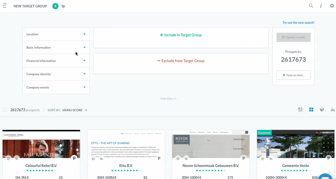Viewport: 336px width, 179px height.
Task: Expand the Company events filter
Action: pos(56,87)
